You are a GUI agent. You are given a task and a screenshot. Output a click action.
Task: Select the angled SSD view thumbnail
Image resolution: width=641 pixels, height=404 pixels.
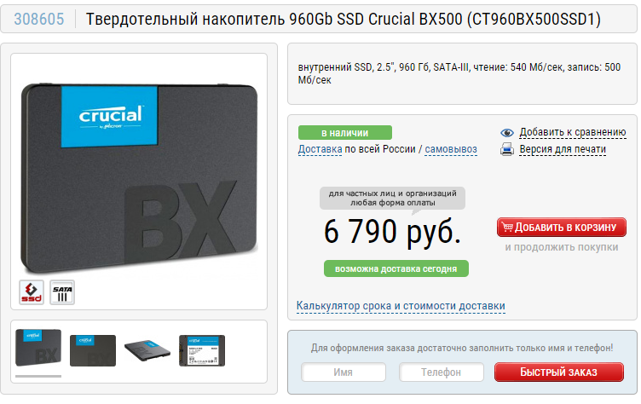[147, 350]
